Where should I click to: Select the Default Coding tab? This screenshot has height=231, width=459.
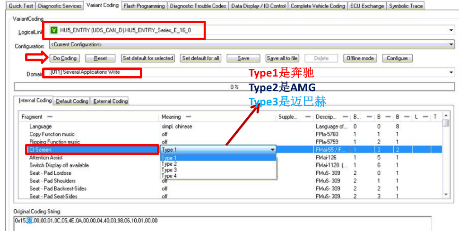pyautogui.click(x=72, y=101)
